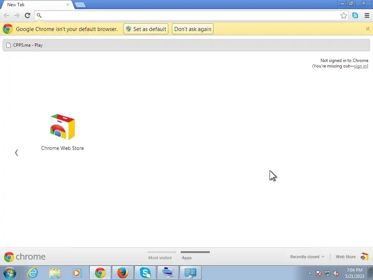Open the CPPS.me - Play bookmark

tap(25, 45)
